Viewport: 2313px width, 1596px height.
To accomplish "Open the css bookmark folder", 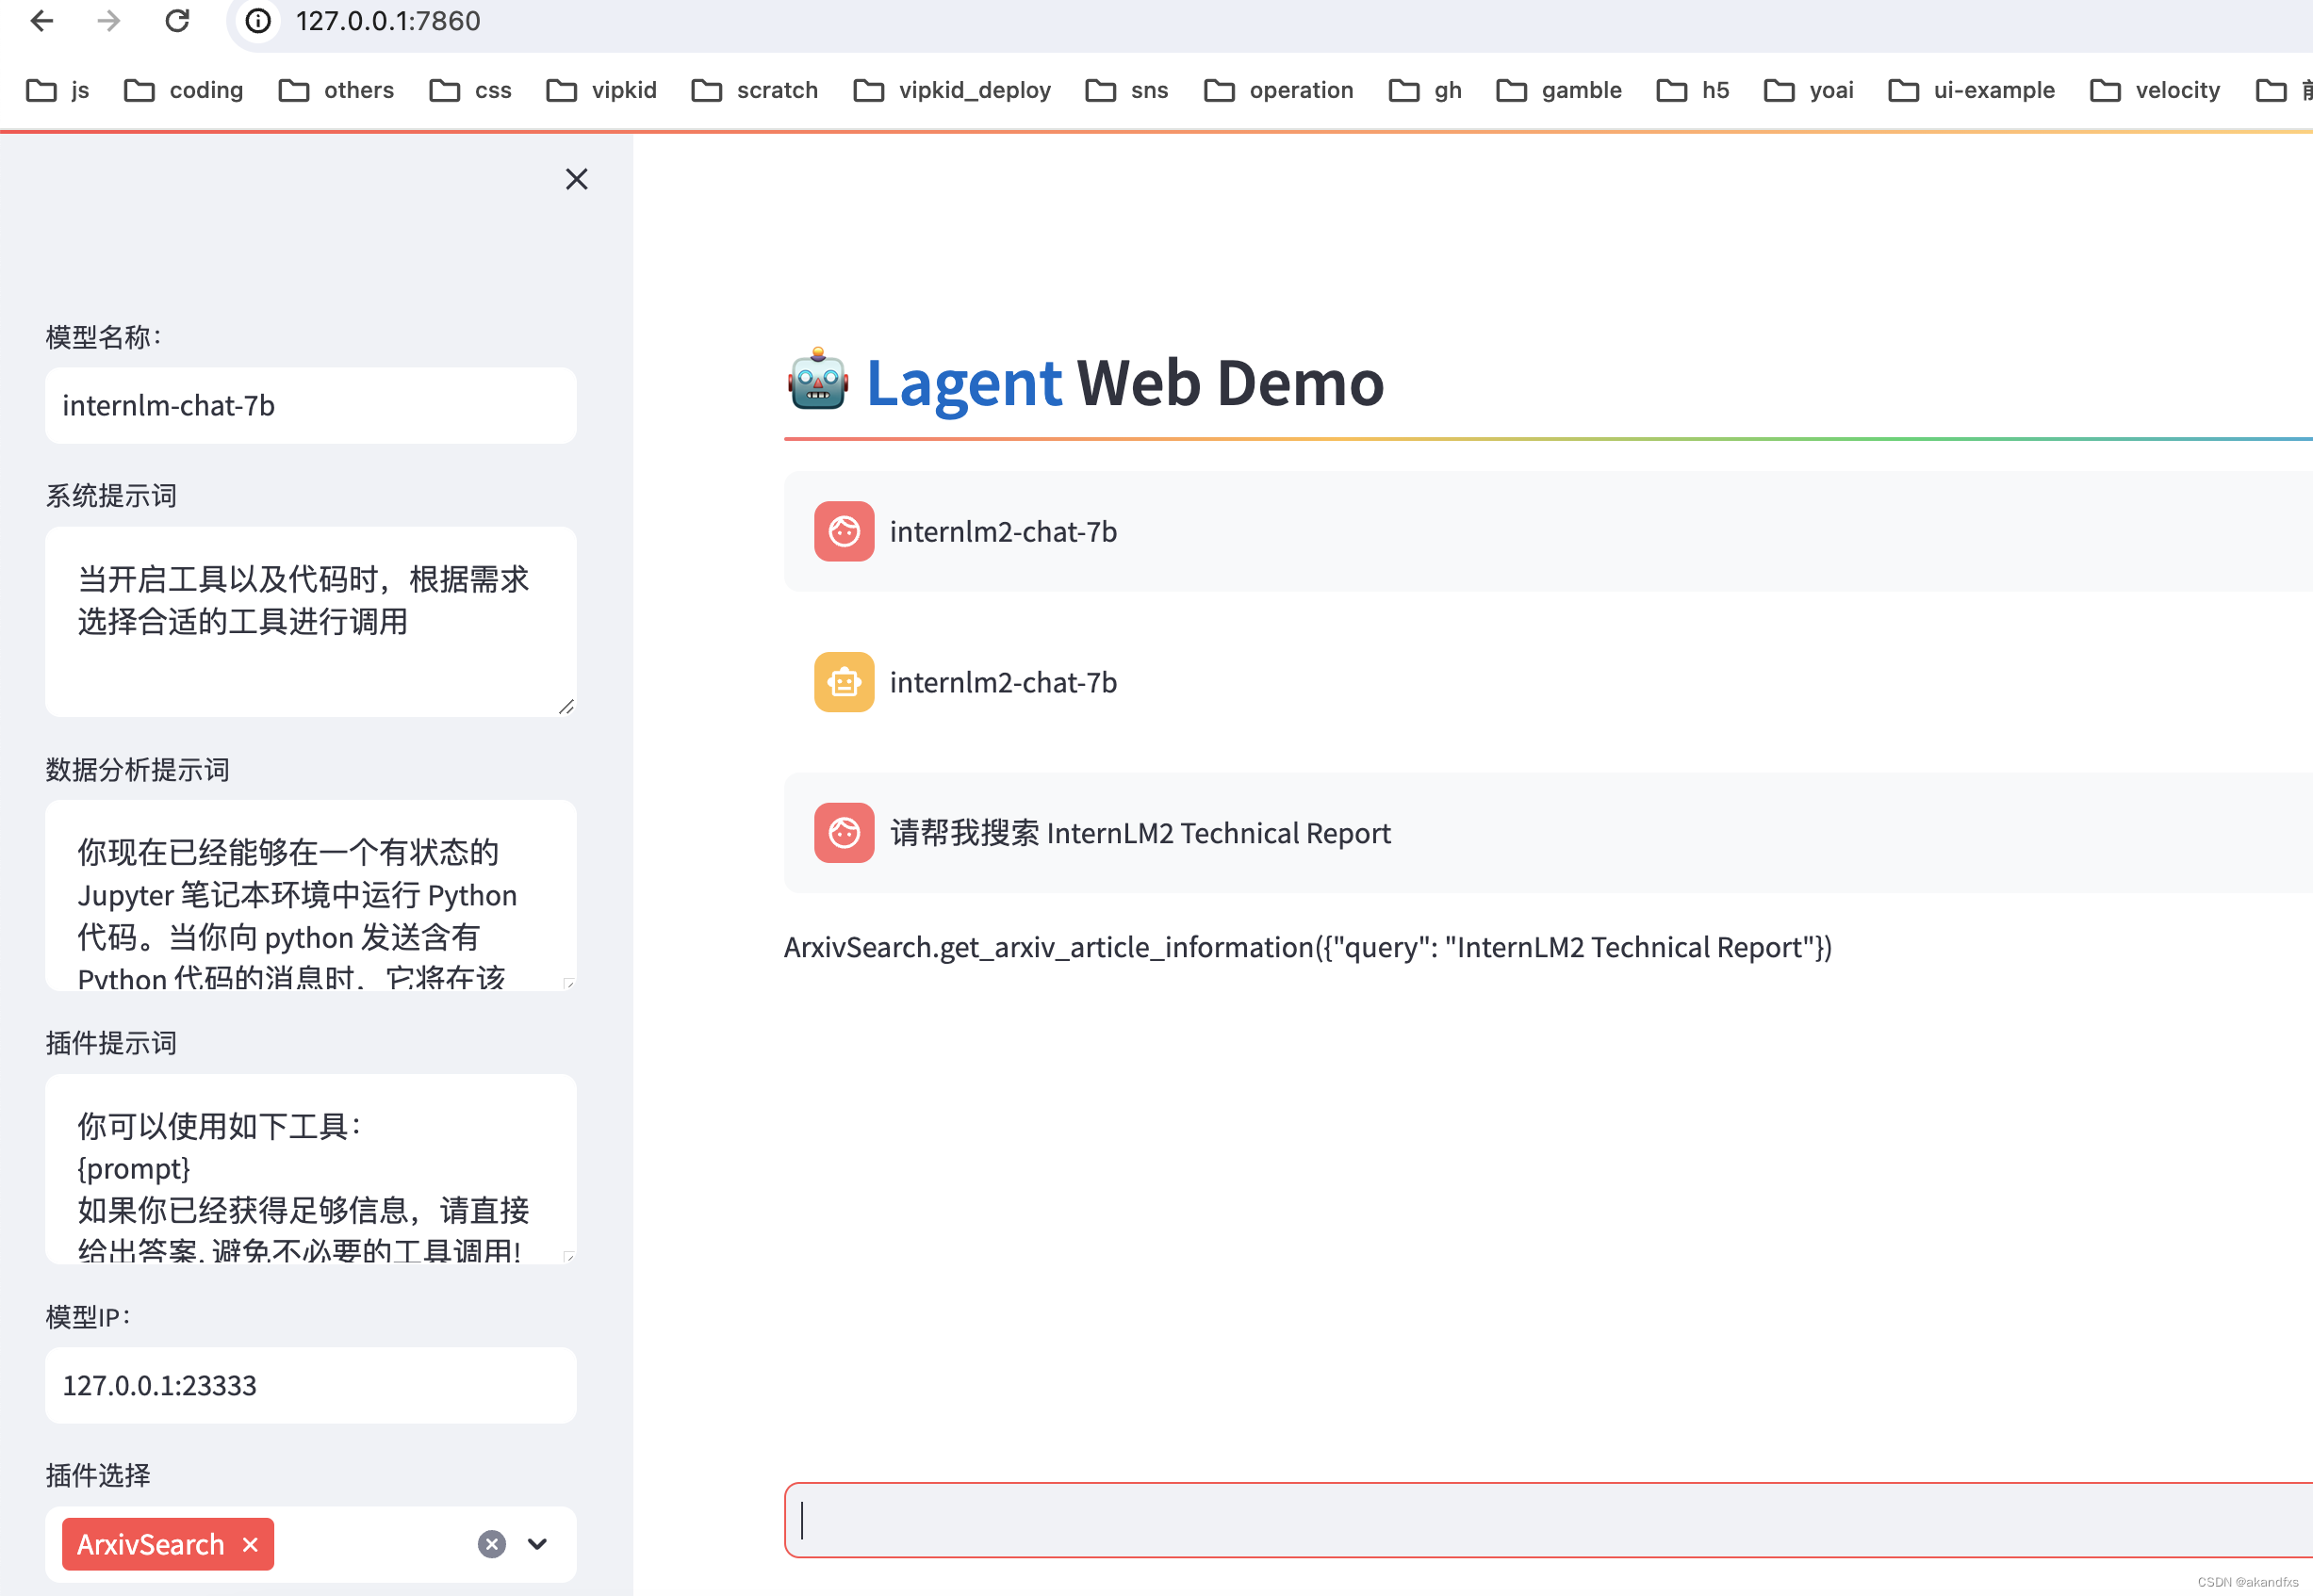I will (x=470, y=90).
